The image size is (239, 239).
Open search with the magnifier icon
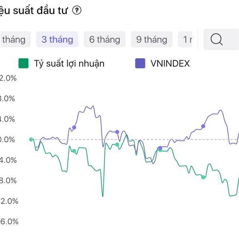(x=216, y=39)
